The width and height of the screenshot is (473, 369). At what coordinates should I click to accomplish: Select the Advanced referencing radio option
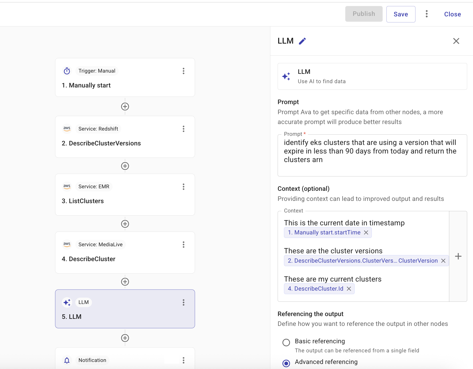click(x=286, y=363)
